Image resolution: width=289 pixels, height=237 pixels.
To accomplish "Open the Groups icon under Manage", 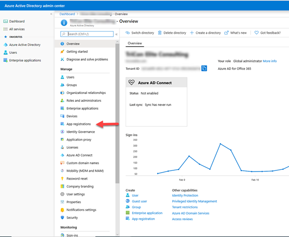I will tap(63, 85).
